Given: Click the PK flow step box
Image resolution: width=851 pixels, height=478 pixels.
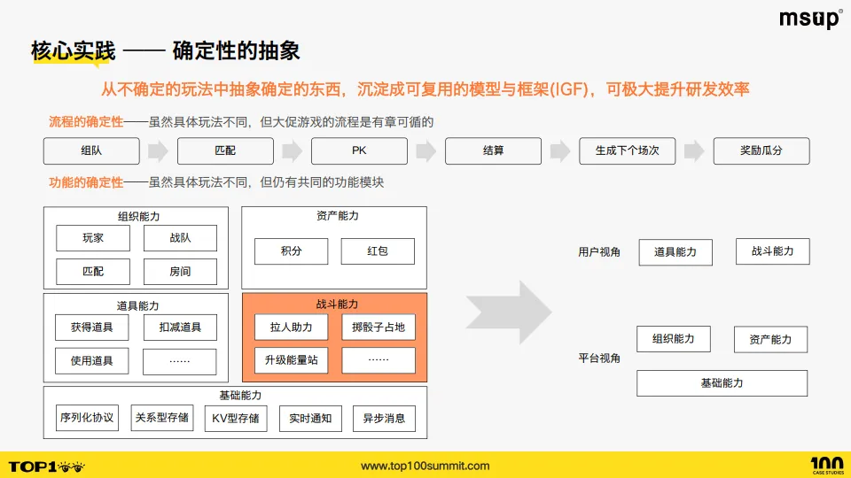Looking at the screenshot, I should point(359,150).
